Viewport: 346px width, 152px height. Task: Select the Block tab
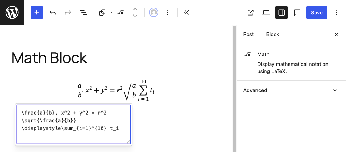(272, 34)
